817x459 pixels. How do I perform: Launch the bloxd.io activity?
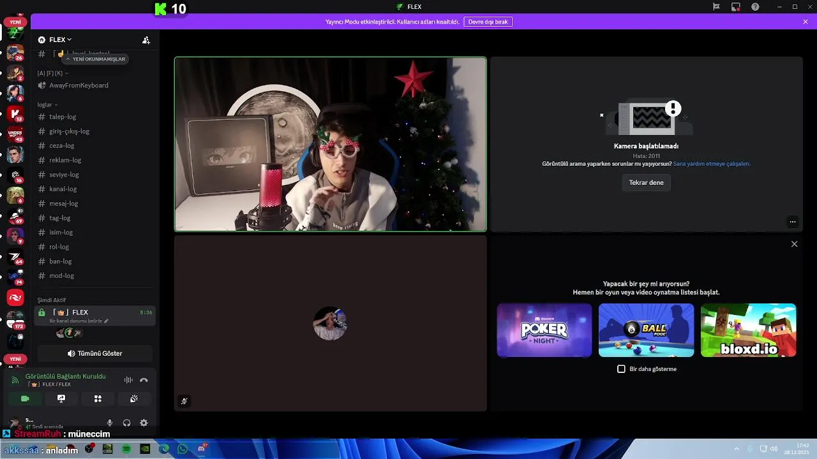point(748,330)
